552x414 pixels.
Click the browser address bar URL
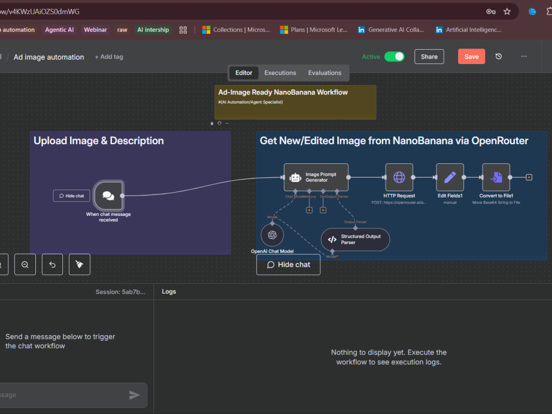pyautogui.click(x=40, y=12)
